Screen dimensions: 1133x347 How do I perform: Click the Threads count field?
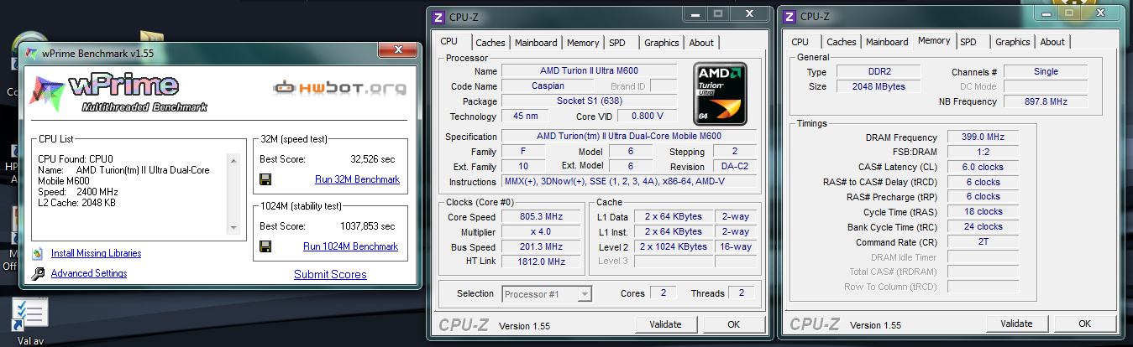click(742, 293)
